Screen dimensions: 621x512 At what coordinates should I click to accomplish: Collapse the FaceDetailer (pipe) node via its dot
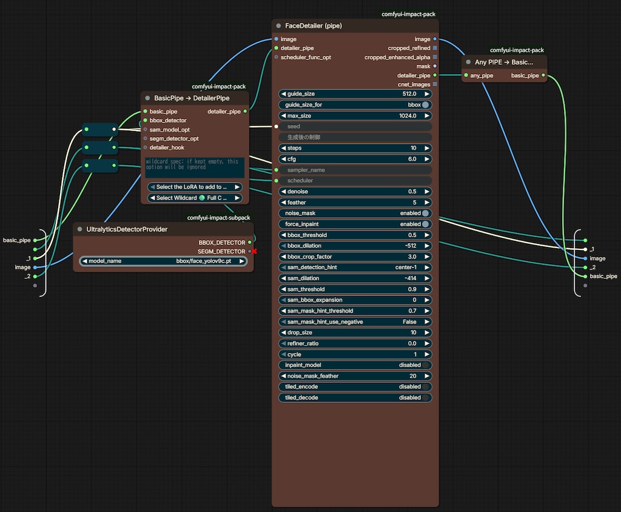278,25
